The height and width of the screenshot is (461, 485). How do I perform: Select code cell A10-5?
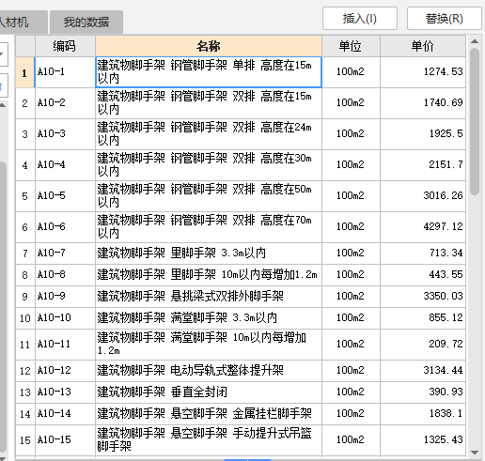pyautogui.click(x=65, y=196)
